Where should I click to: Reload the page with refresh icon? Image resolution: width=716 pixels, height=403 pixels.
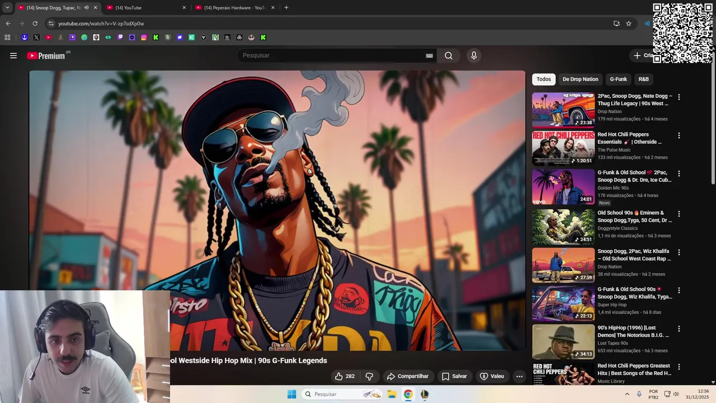coord(35,24)
